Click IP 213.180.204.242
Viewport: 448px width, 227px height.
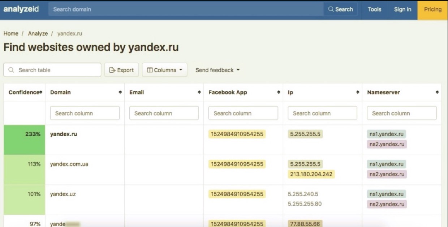[311, 174]
